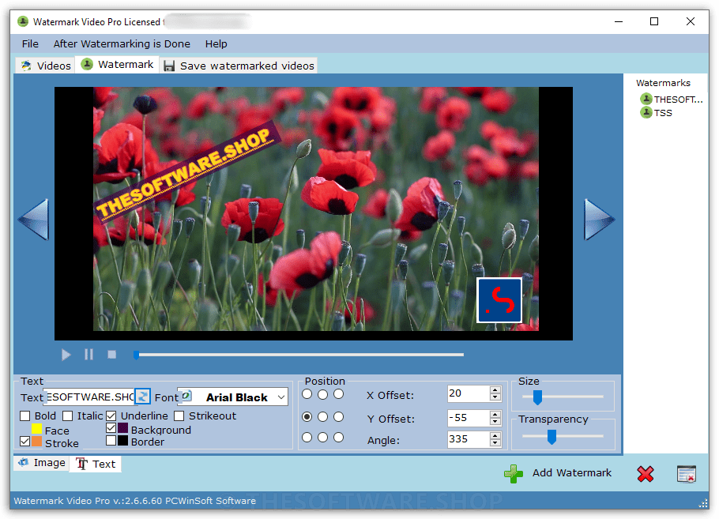The width and height of the screenshot is (719, 519).
Task: Enable the Italic checkbox
Action: coord(67,416)
